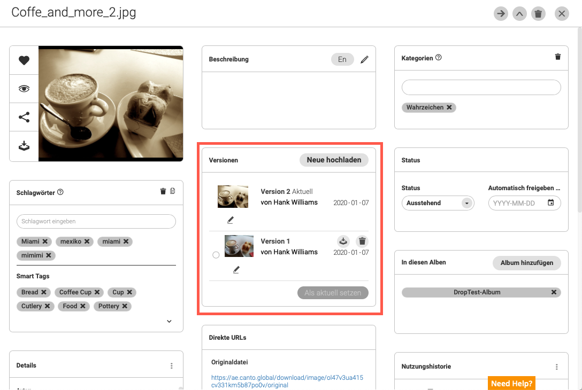The image size is (582, 390).
Task: Click the eye preview icon
Action: tap(24, 89)
